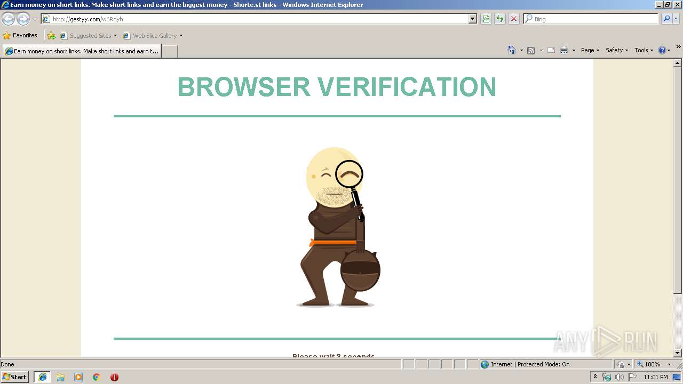This screenshot has width=683, height=384.
Task: Open the Help question mark menu
Action: pyautogui.click(x=664, y=50)
